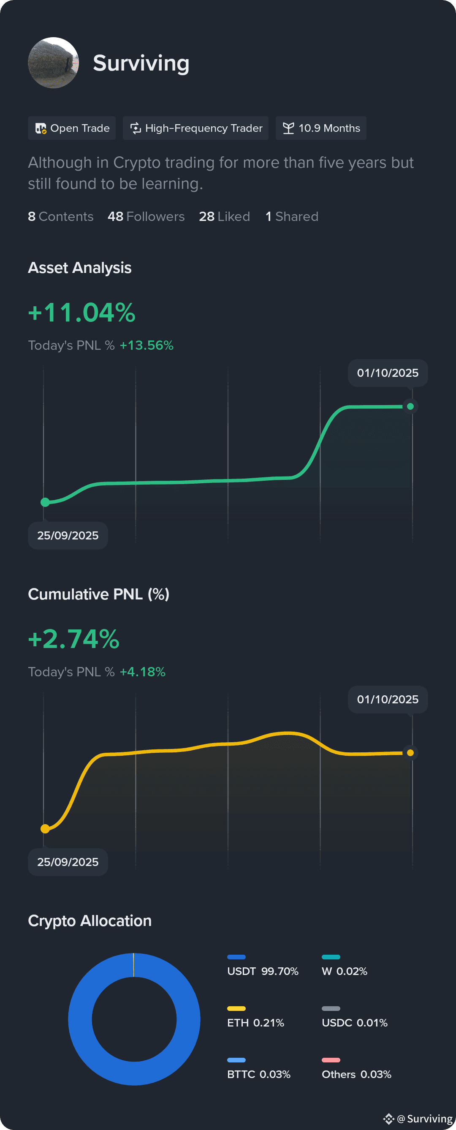Click the Binance logo watermark icon
This screenshot has width=456, height=1130.
[x=388, y=1119]
